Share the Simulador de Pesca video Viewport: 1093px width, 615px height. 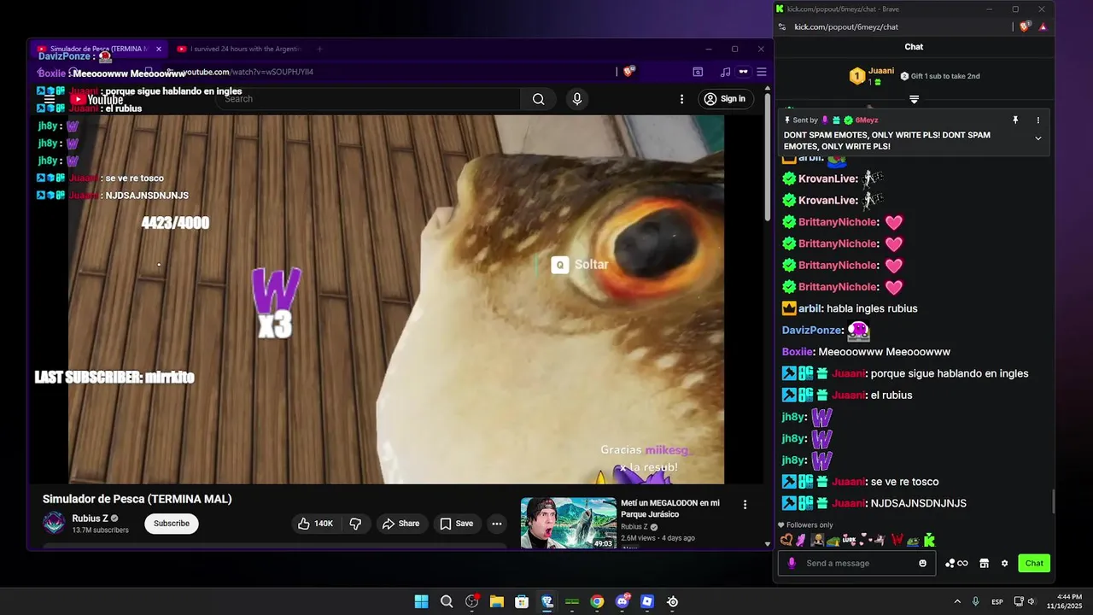(400, 524)
